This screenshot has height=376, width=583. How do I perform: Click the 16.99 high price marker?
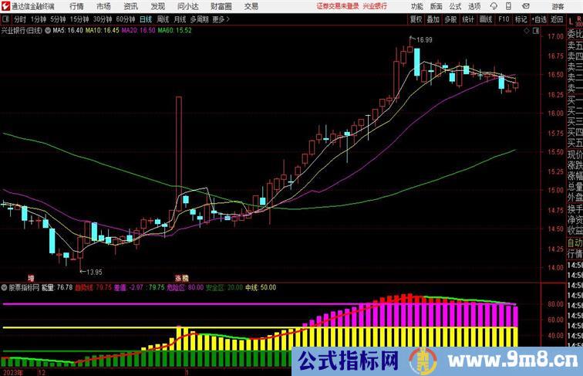(424, 40)
